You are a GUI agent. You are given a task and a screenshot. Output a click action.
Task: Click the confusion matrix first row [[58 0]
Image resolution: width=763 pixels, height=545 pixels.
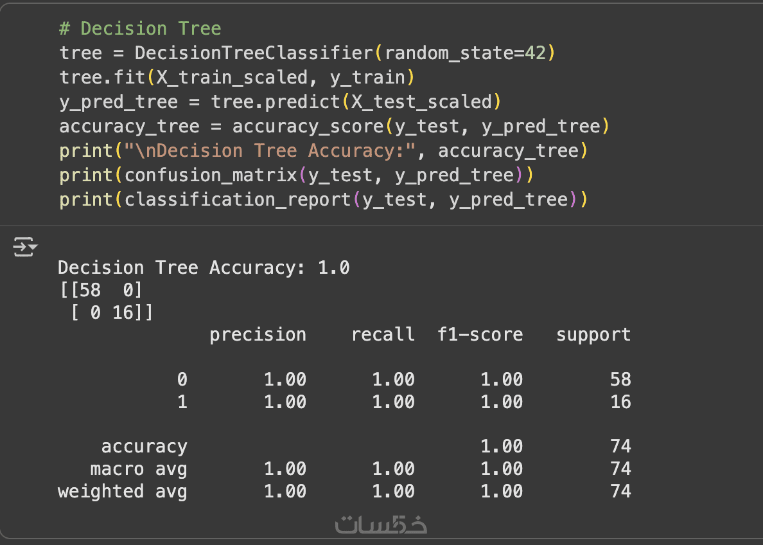point(101,290)
